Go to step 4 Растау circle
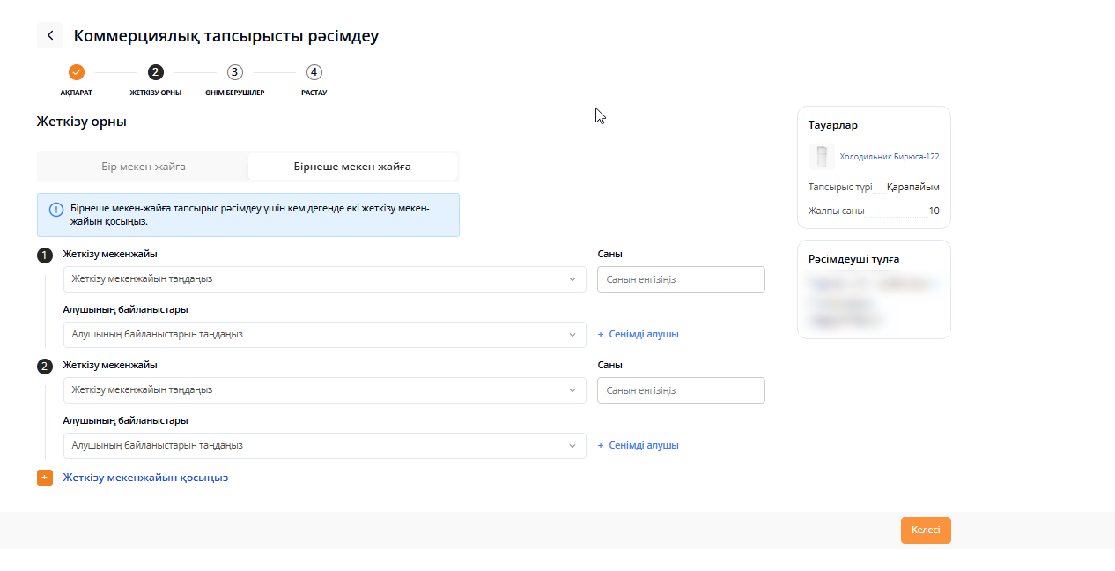Screen dimensions: 1115x571 [x=314, y=72]
